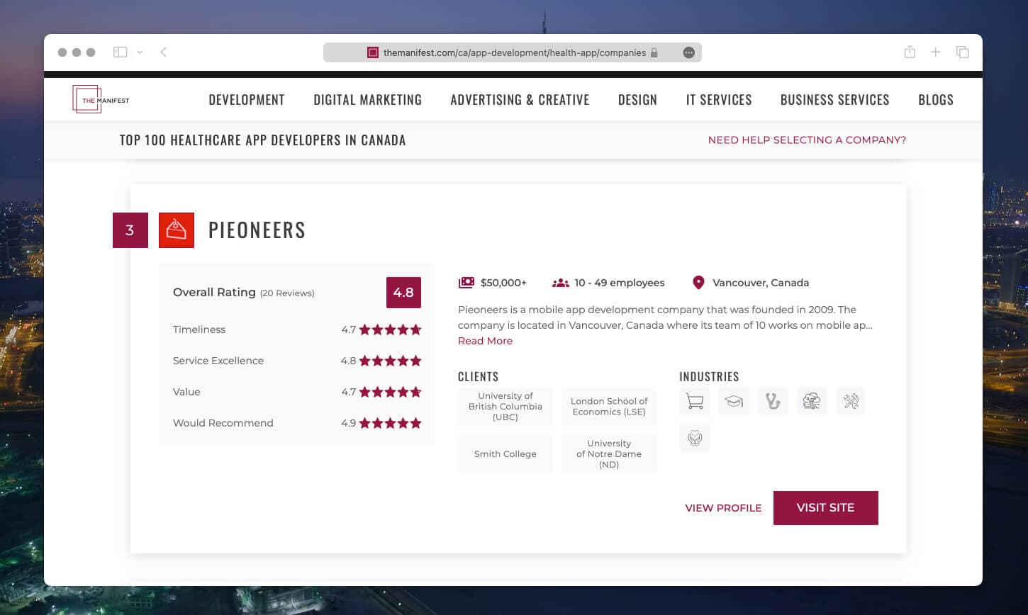Click the Vancouver, Canada location pin icon

tap(698, 283)
